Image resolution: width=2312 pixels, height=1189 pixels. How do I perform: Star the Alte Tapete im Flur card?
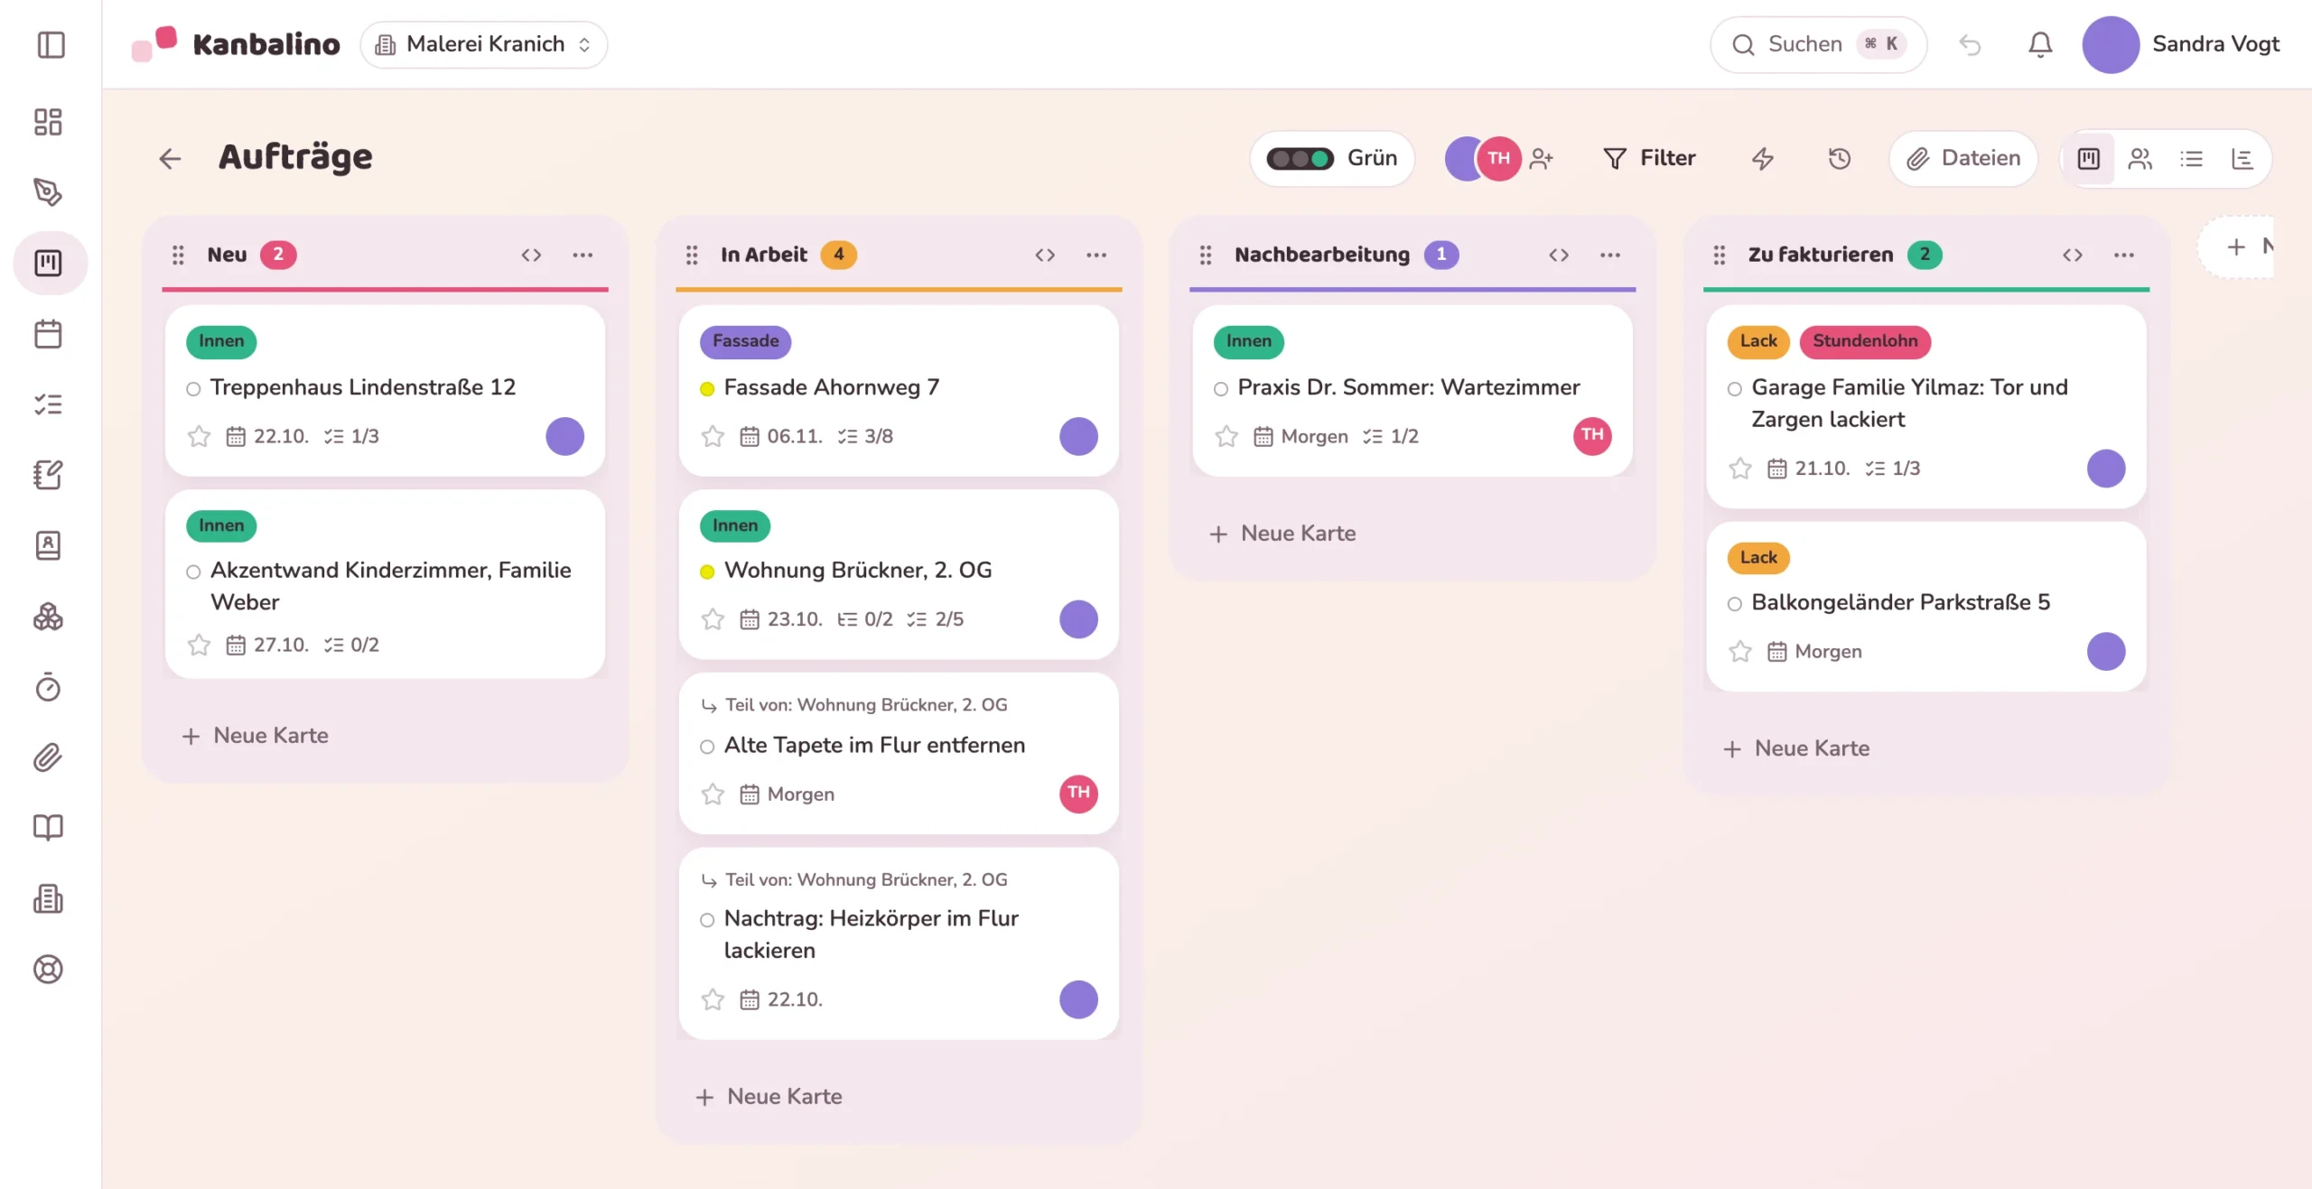coord(713,794)
